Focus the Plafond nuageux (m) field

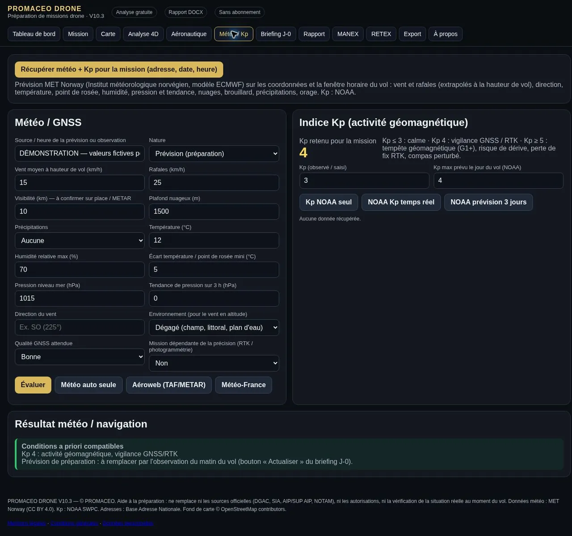(214, 212)
